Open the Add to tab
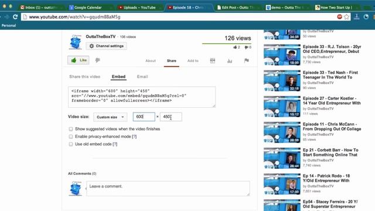The width and height of the screenshot is (375, 211). [x=193, y=61]
